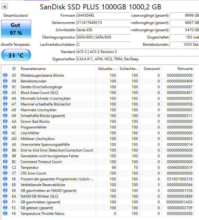Click the status orb for Grown Bad Blocks
The height and width of the screenshot is (220, 199).
(5, 122)
